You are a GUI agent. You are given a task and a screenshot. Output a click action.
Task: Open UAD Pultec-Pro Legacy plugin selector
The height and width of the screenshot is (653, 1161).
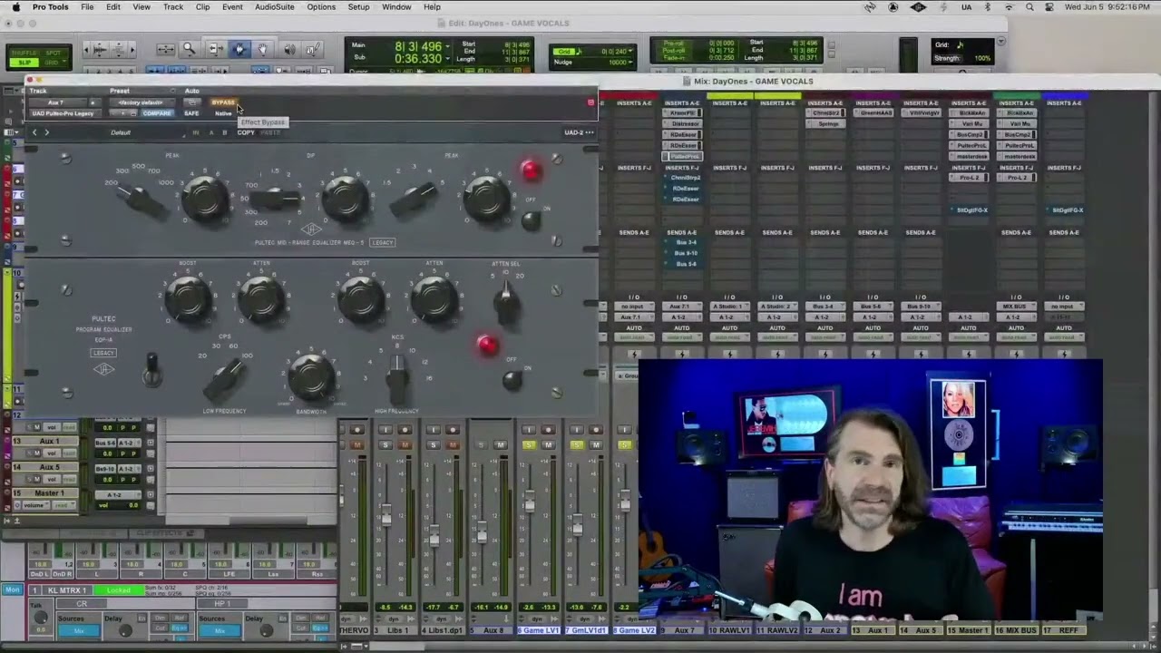click(63, 113)
